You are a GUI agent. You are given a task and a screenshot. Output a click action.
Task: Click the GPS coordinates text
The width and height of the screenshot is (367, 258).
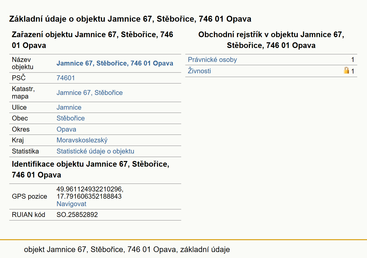(x=90, y=193)
